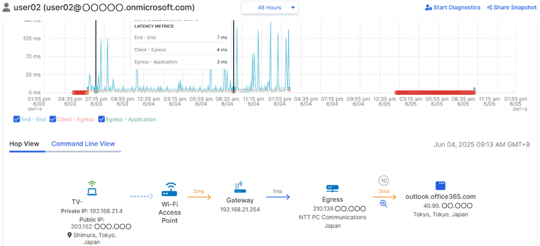Click the black cursor line near 08:35 am 6/04
The width and height of the screenshot is (540, 246).
coord(234,56)
